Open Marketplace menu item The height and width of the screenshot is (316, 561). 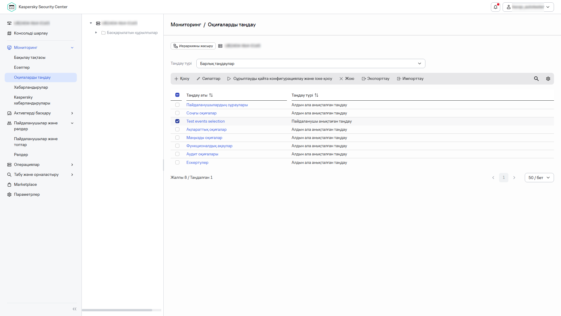pos(25,185)
